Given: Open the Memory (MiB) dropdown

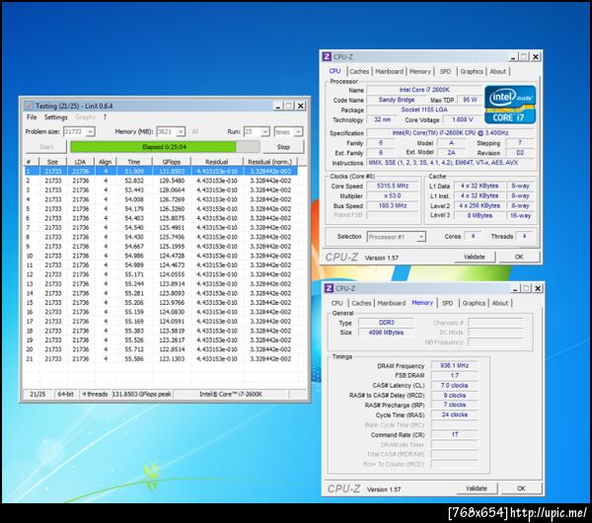Looking at the screenshot, I should 181,132.
